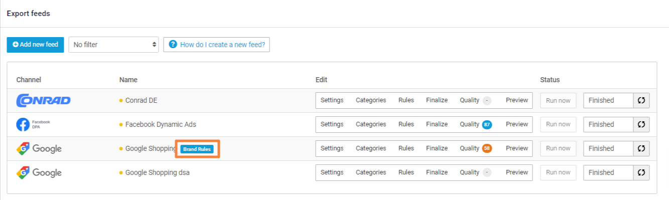Click the Conrad channel logo

43,100
